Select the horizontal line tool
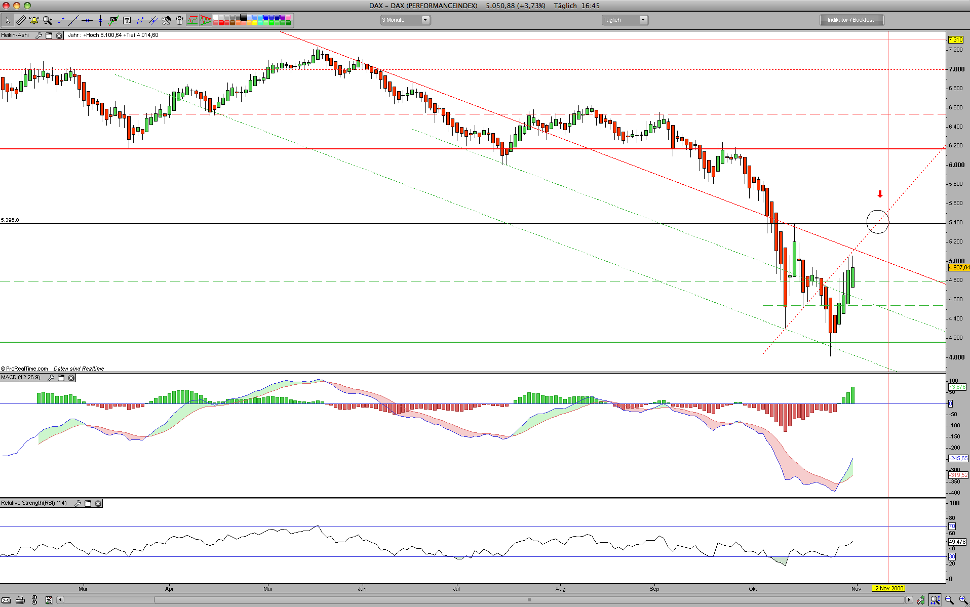 pos(87,20)
